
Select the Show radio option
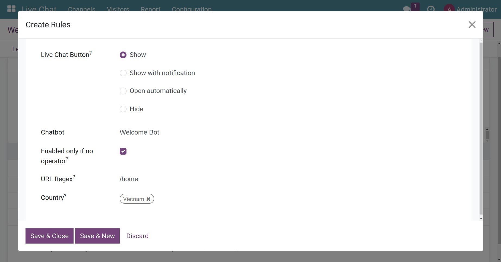(123, 55)
